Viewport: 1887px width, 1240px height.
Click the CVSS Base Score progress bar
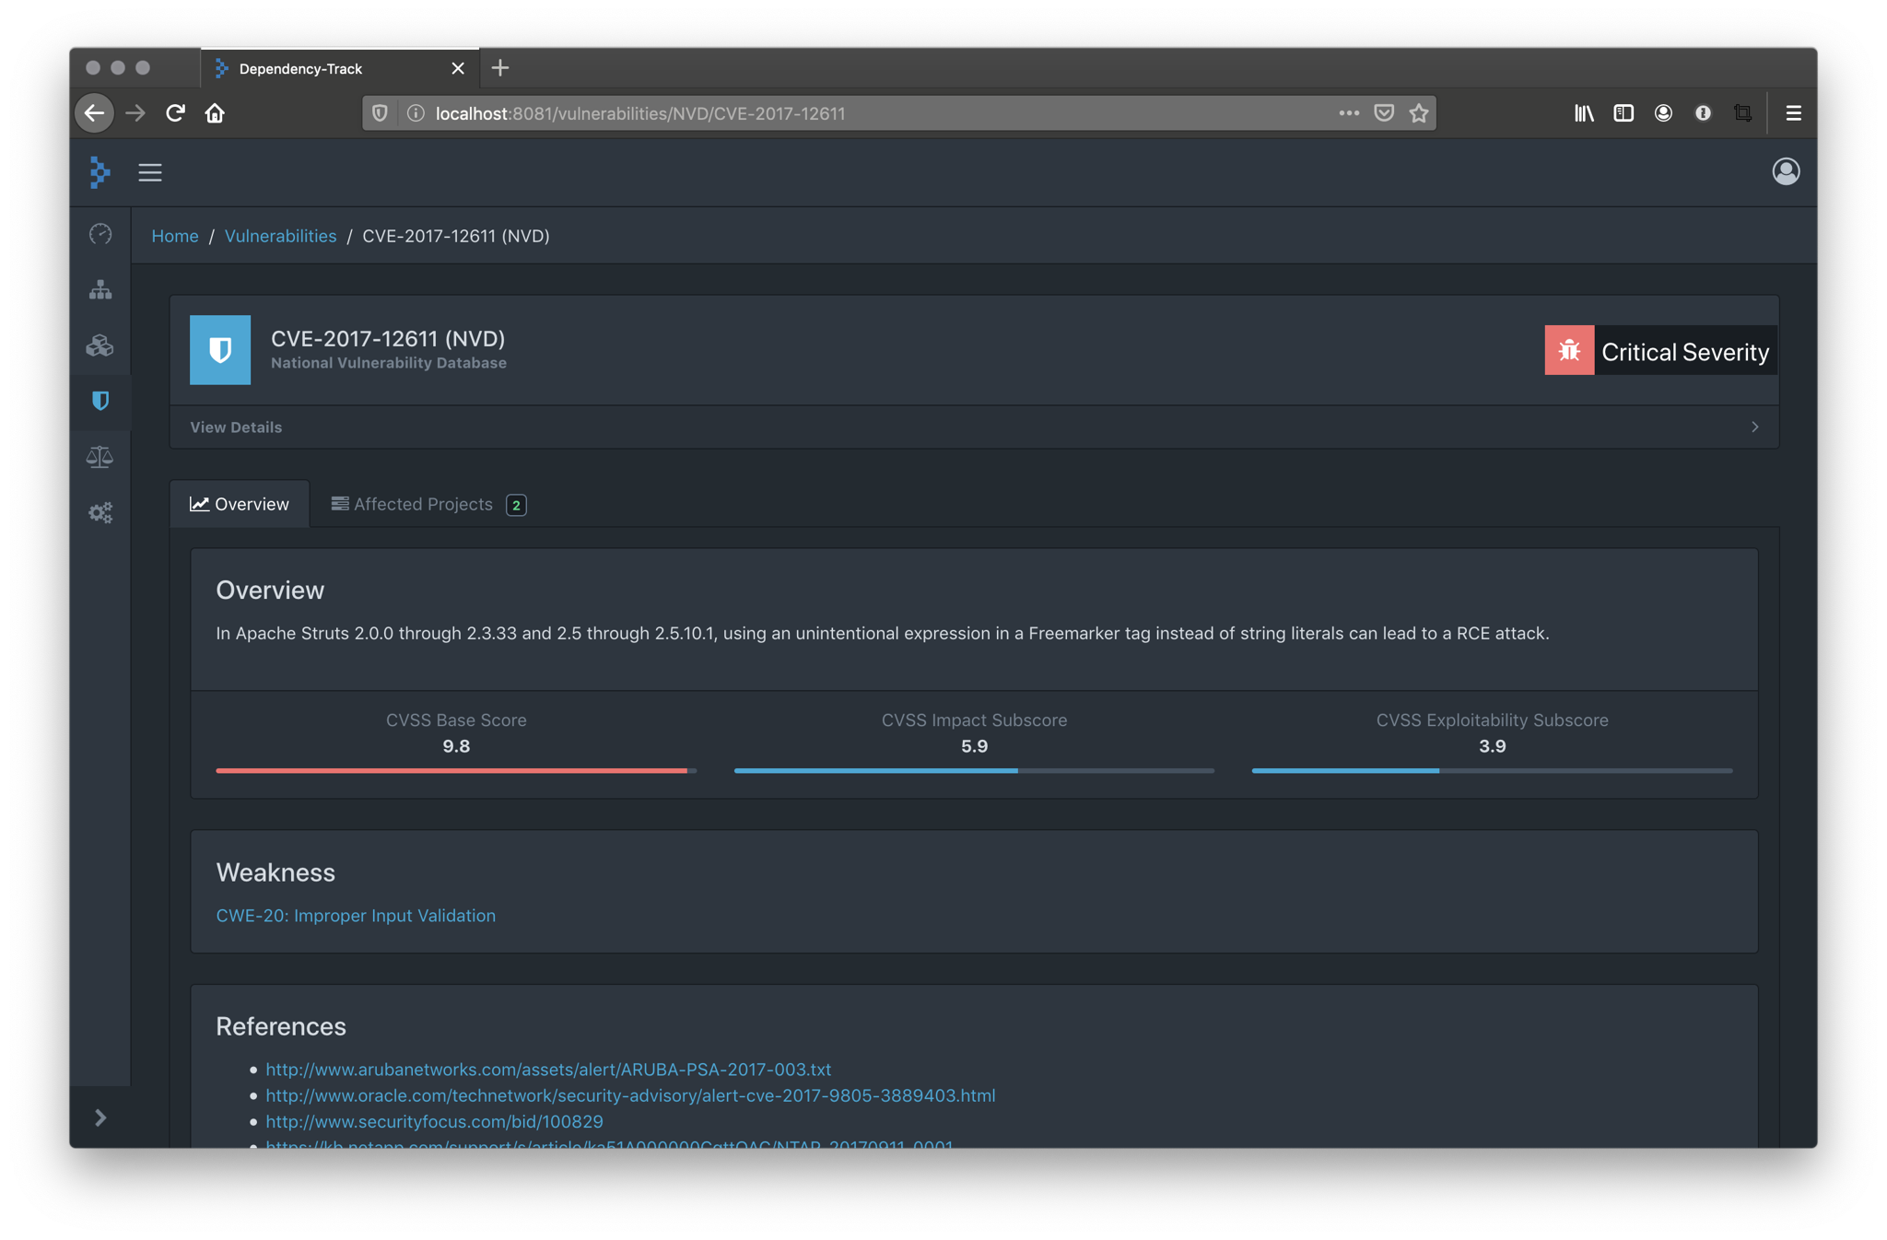pyautogui.click(x=456, y=770)
